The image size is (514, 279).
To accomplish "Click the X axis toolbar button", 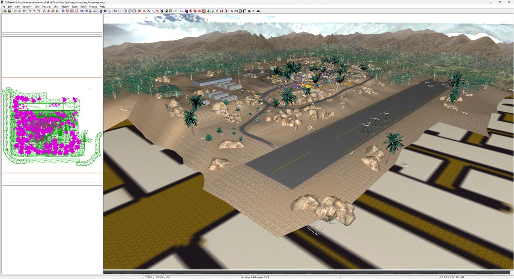I will click(x=125, y=11).
